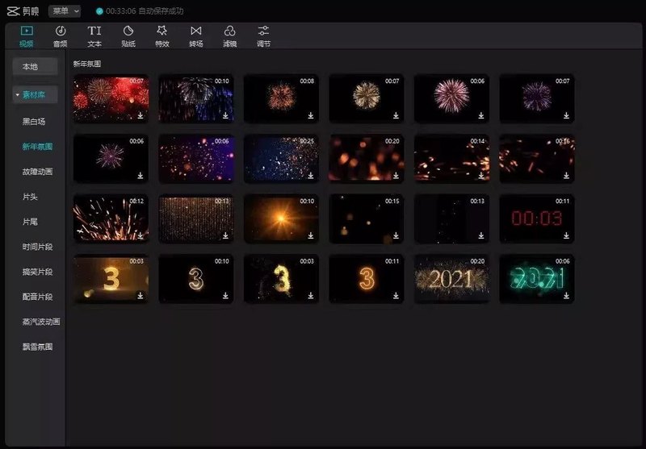The height and width of the screenshot is (449, 646).
Task: Collapse the 素材库 library section
Action: click(17, 96)
